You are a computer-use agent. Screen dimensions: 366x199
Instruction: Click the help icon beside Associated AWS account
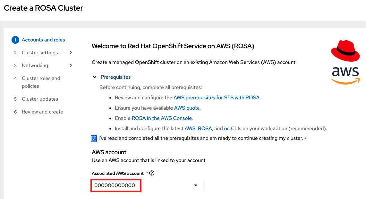(x=152, y=173)
